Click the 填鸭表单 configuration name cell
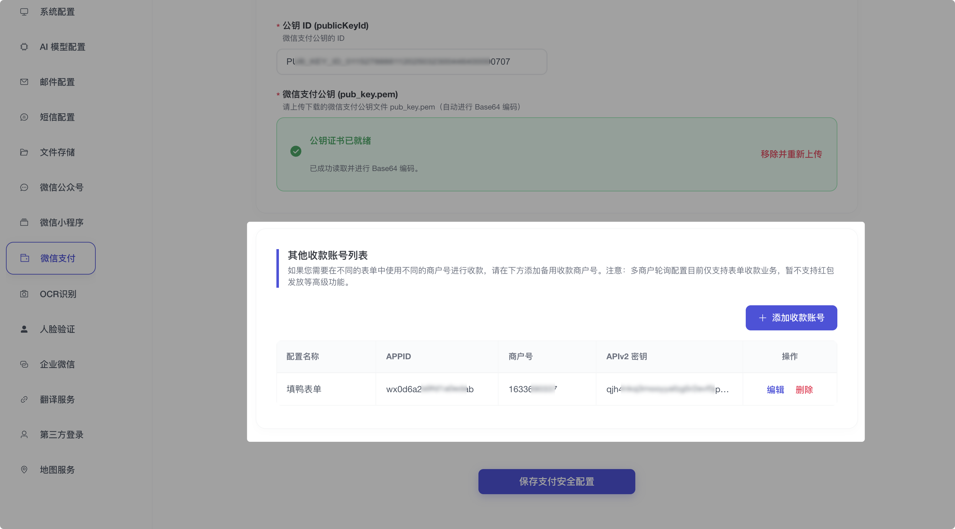The width and height of the screenshot is (955, 529). coord(326,389)
